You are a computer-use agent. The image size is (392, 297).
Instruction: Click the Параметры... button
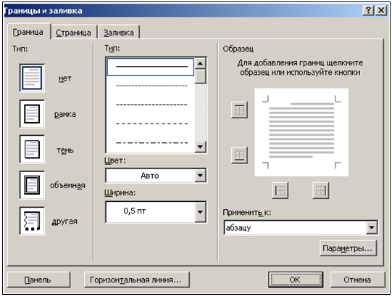[x=348, y=248]
